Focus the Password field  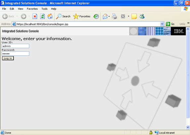coord(16,54)
